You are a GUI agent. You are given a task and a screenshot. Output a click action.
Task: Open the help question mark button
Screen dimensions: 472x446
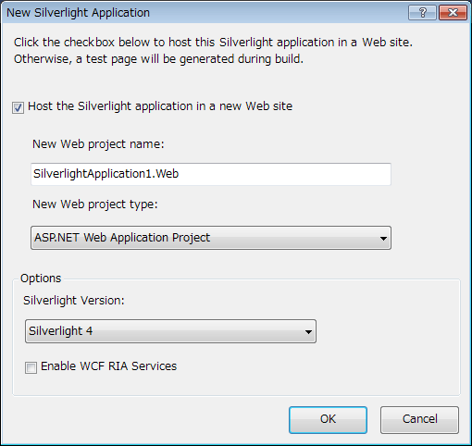(x=422, y=13)
